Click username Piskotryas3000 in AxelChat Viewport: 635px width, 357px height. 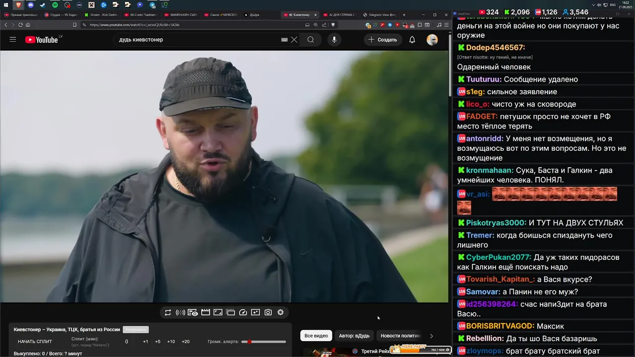point(496,223)
